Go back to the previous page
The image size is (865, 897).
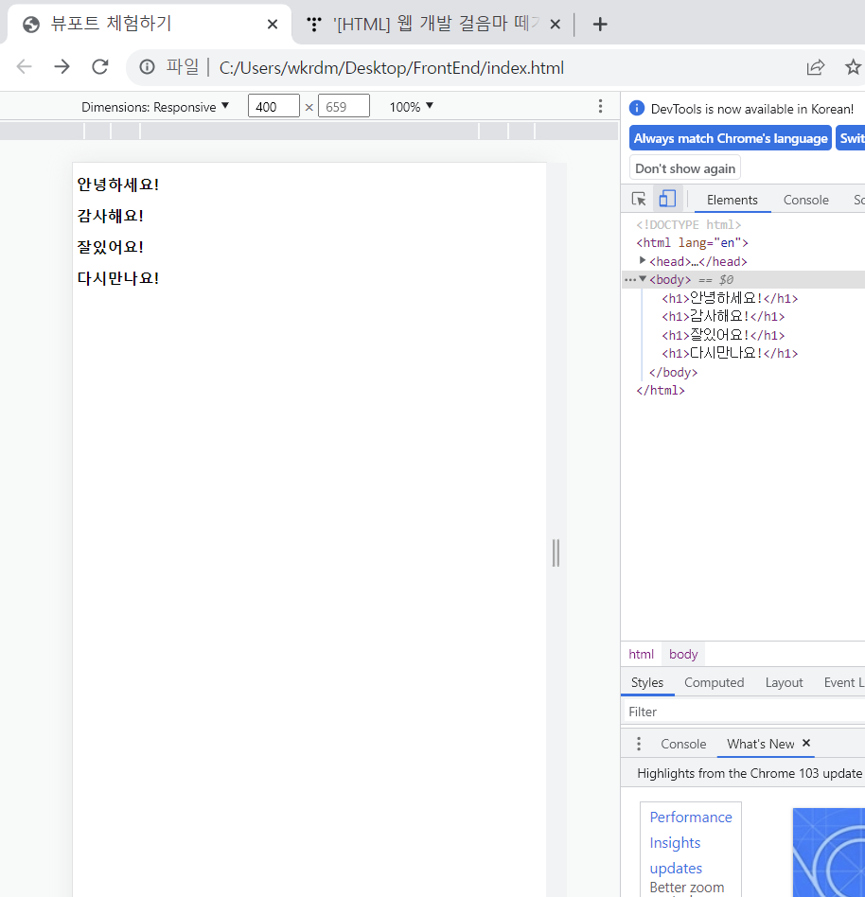pyautogui.click(x=24, y=67)
